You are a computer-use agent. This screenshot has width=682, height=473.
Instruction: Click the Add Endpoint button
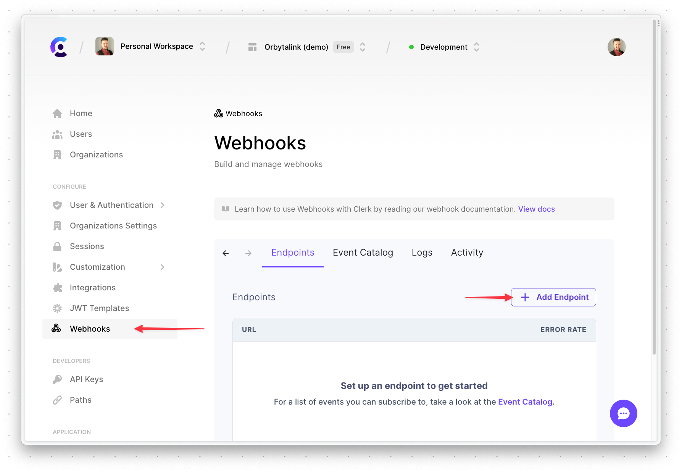tap(553, 297)
